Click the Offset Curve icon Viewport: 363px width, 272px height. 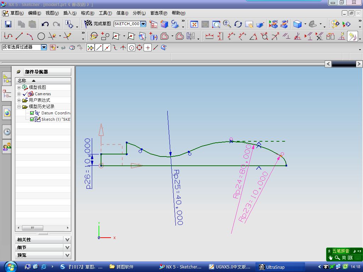(164, 36)
